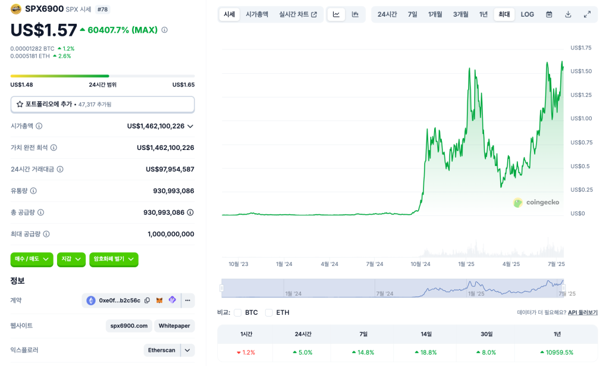Add token to MetaMask via fox icon
Viewport: 609px width, 366px height.
(159, 301)
